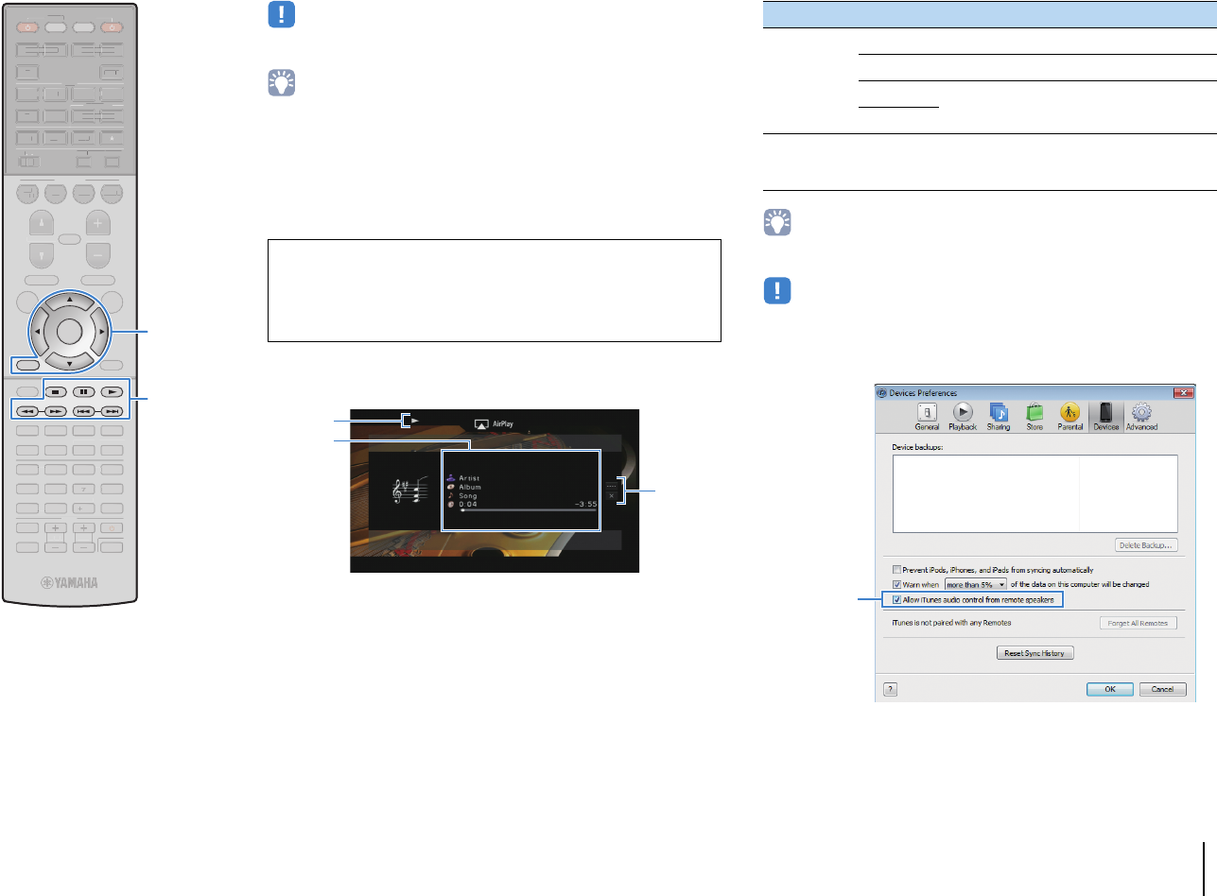Click the lightbulb tip icon below the table
The image size is (1217, 896).
[x=776, y=221]
